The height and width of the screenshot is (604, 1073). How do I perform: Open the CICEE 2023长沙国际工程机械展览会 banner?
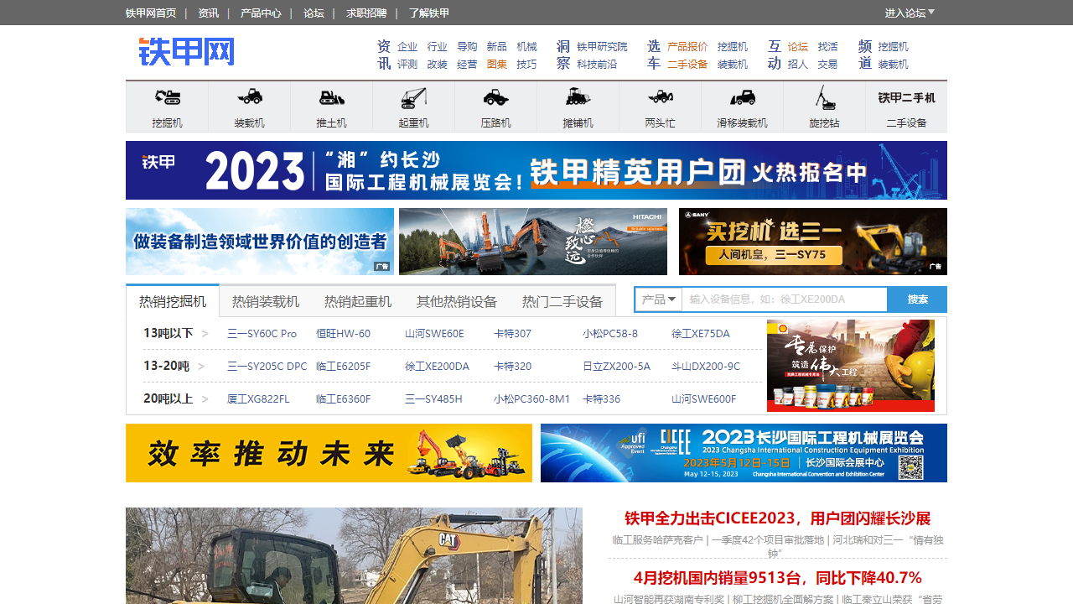744,453
